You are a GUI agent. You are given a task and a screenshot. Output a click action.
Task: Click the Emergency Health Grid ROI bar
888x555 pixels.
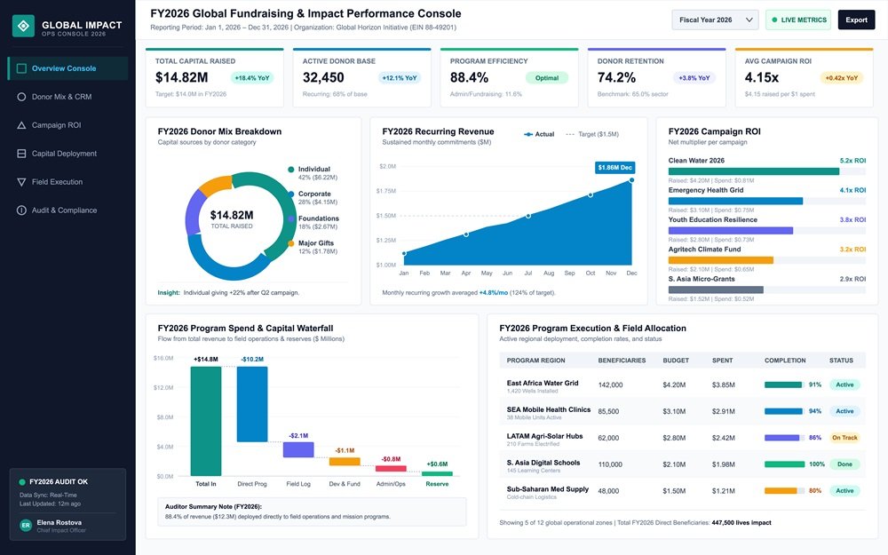point(735,201)
